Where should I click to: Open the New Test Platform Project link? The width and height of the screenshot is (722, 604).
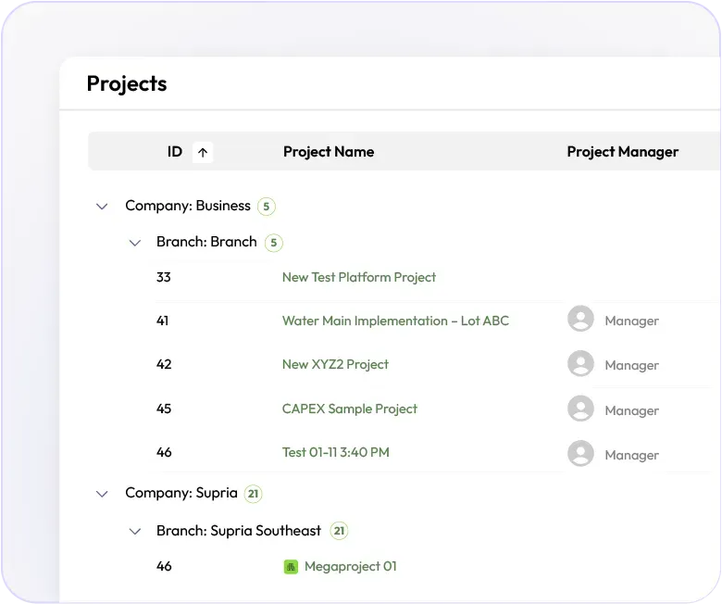pos(358,277)
